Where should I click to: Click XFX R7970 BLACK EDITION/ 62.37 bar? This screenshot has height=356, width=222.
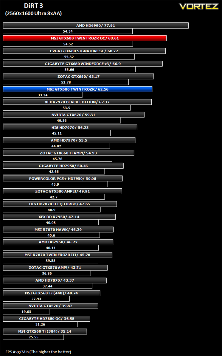pos(77,102)
